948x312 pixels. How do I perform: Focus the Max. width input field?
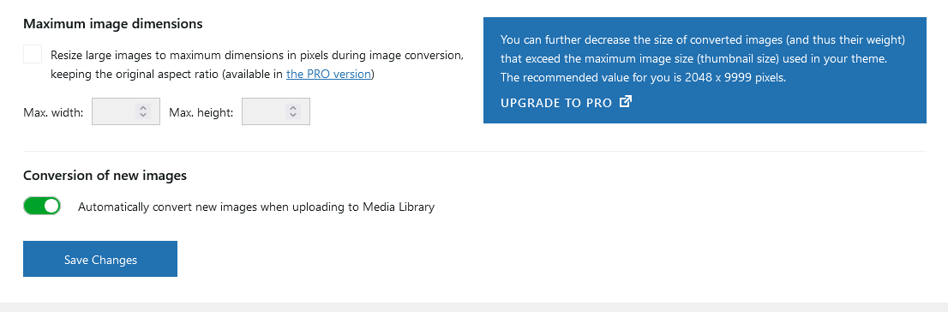click(x=126, y=112)
